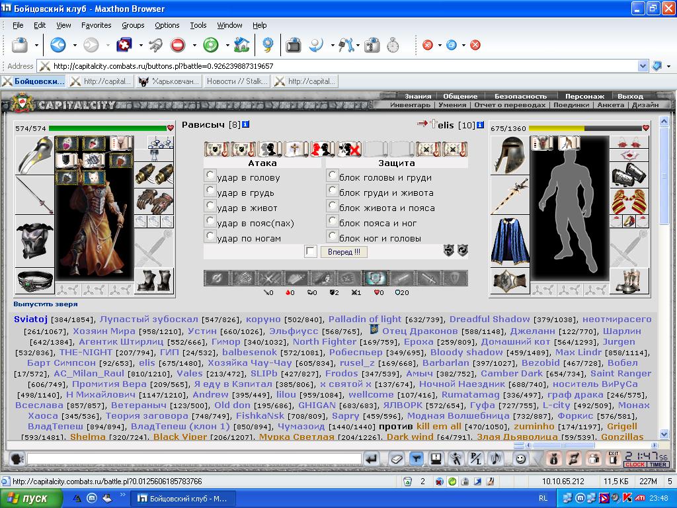Click the refresh arrows shield icon

(x=462, y=250)
